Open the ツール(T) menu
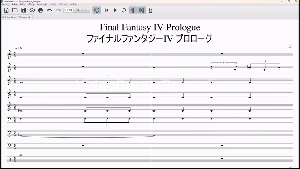 pos(52,4)
